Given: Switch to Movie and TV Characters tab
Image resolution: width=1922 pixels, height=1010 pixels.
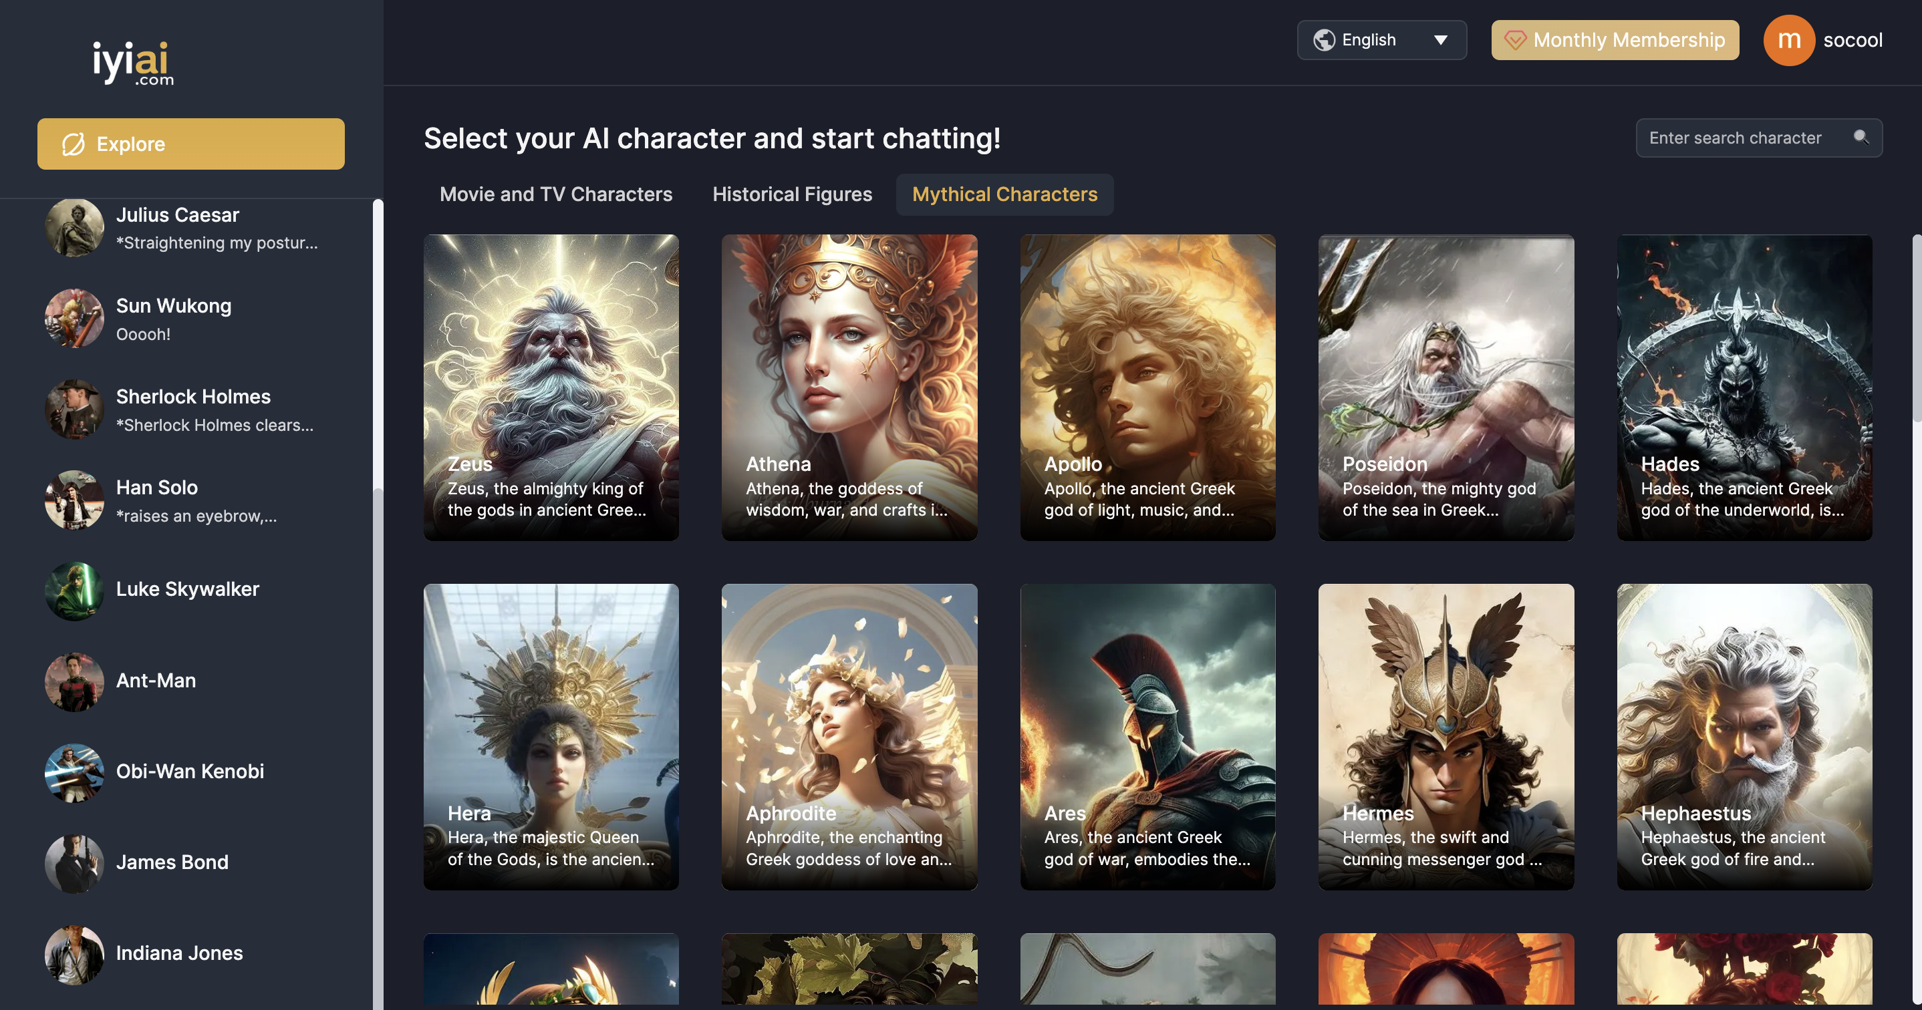Looking at the screenshot, I should point(555,194).
